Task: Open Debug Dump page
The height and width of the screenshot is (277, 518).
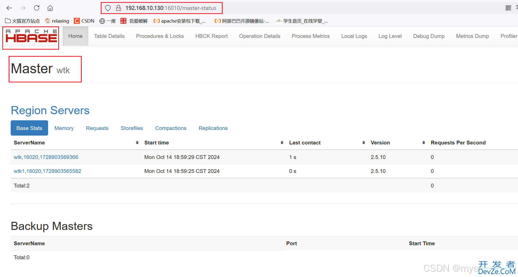Action: 429,36
